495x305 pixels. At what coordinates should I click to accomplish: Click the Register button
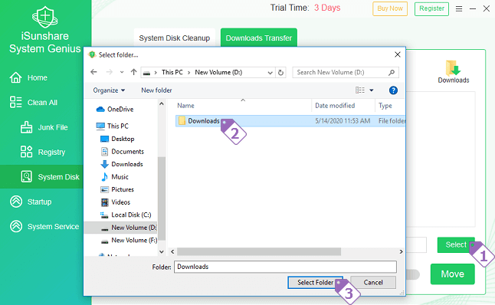431,8
